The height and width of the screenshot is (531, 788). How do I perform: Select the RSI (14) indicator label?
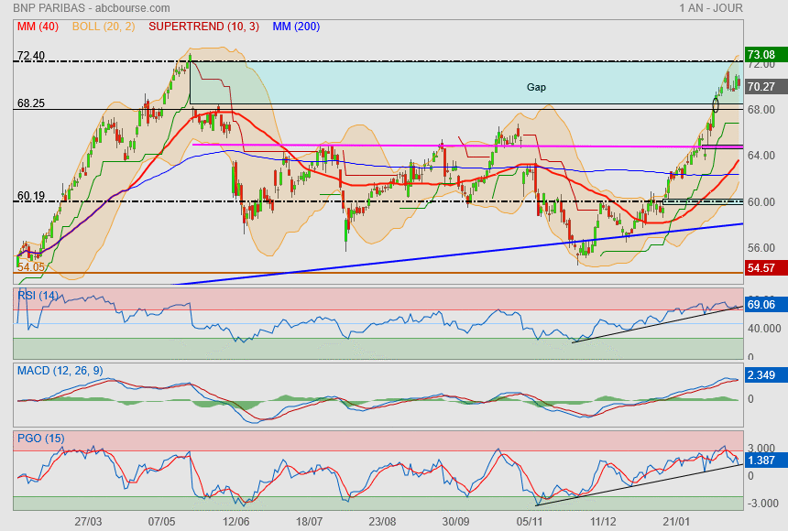38,296
